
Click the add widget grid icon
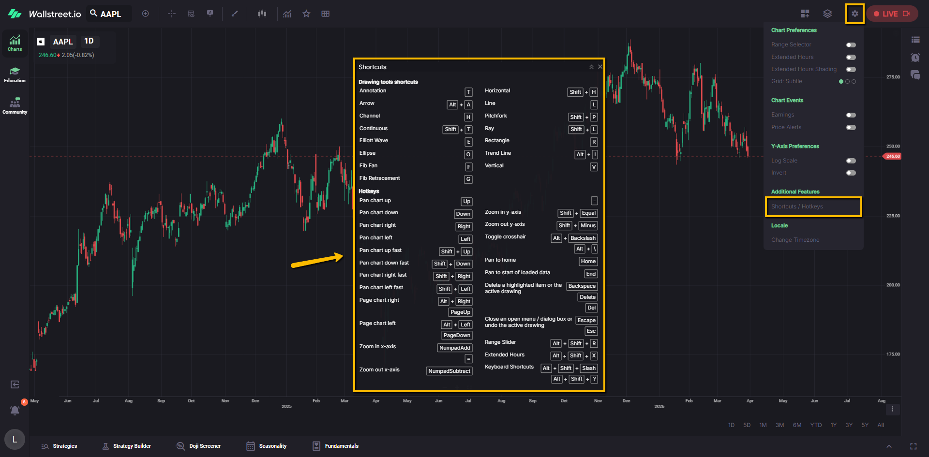805,14
